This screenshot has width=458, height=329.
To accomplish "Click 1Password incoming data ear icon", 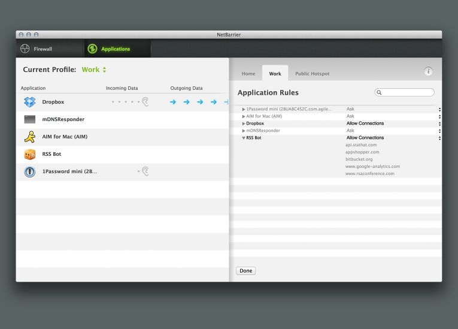I will click(145, 171).
